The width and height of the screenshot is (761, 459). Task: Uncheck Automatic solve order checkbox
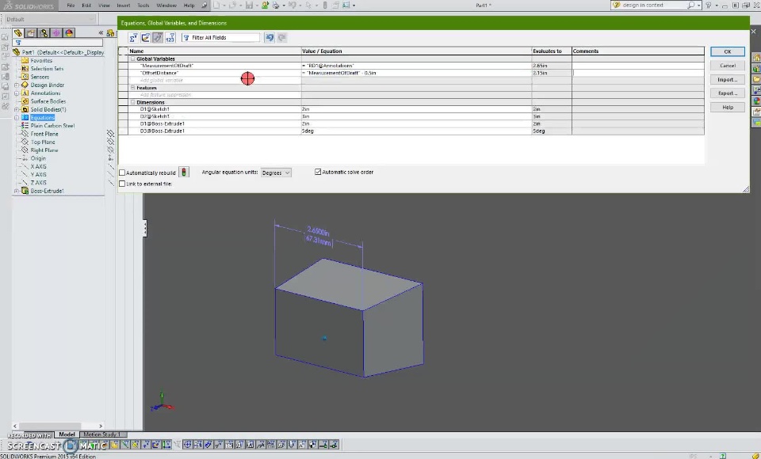pos(318,172)
